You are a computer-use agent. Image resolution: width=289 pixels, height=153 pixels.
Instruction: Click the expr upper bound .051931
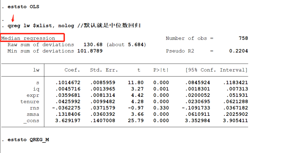pos(237,95)
